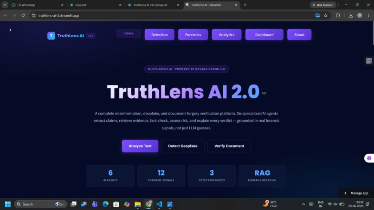The height and width of the screenshot is (210, 374).
Task: Click the address bar URL
Action: point(58,15)
